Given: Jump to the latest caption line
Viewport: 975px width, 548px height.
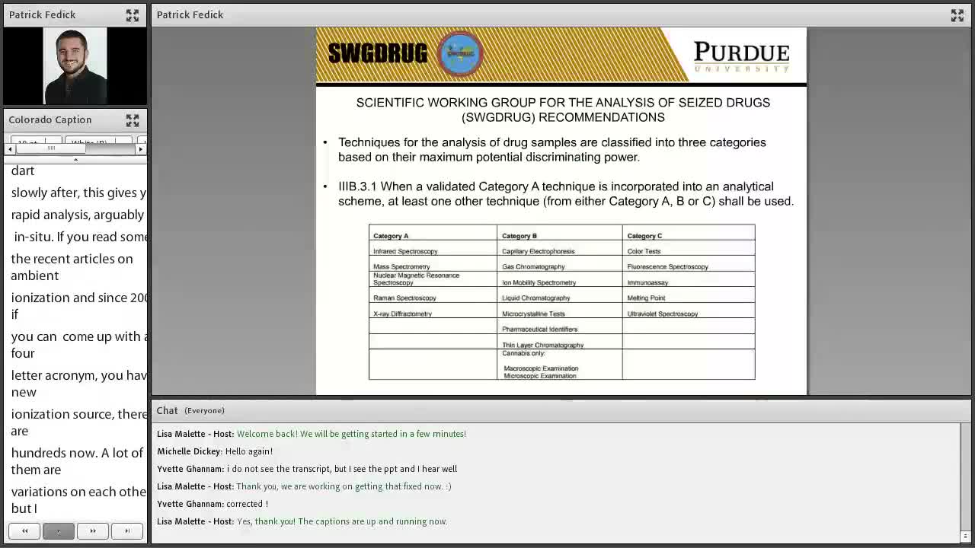Looking at the screenshot, I should point(127,531).
